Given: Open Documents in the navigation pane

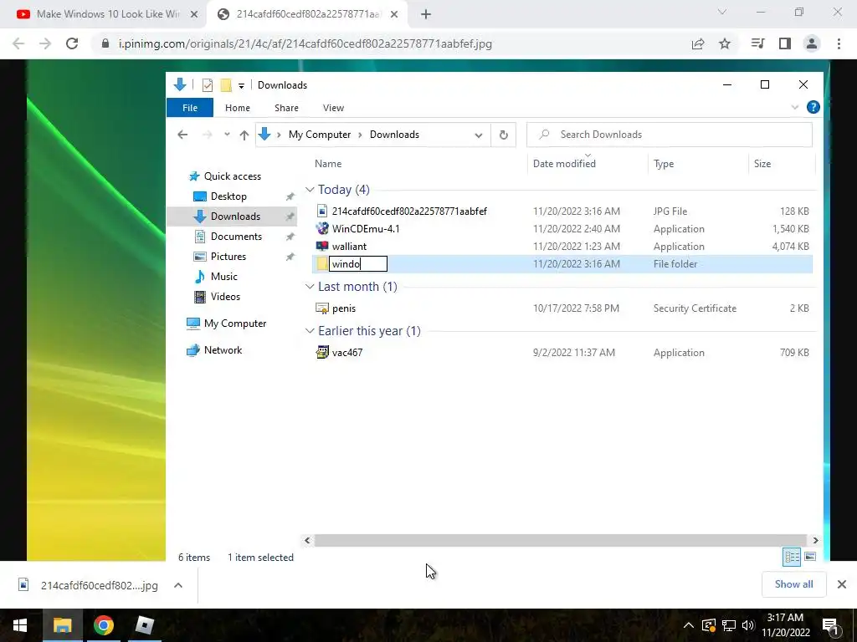Looking at the screenshot, I should pyautogui.click(x=236, y=237).
